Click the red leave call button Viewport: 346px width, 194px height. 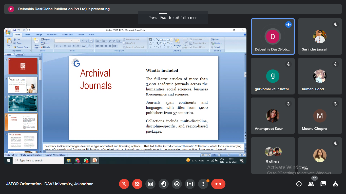pyautogui.click(x=218, y=184)
